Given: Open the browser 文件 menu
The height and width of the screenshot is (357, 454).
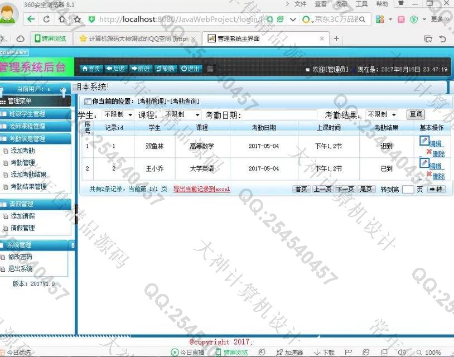Looking at the screenshot, I should (x=300, y=4).
